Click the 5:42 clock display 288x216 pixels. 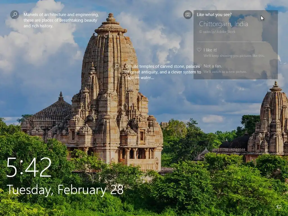pyautogui.click(x=29, y=167)
